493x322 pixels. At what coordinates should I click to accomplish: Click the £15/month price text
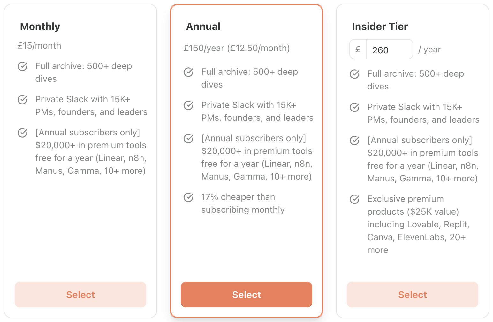[39, 45]
